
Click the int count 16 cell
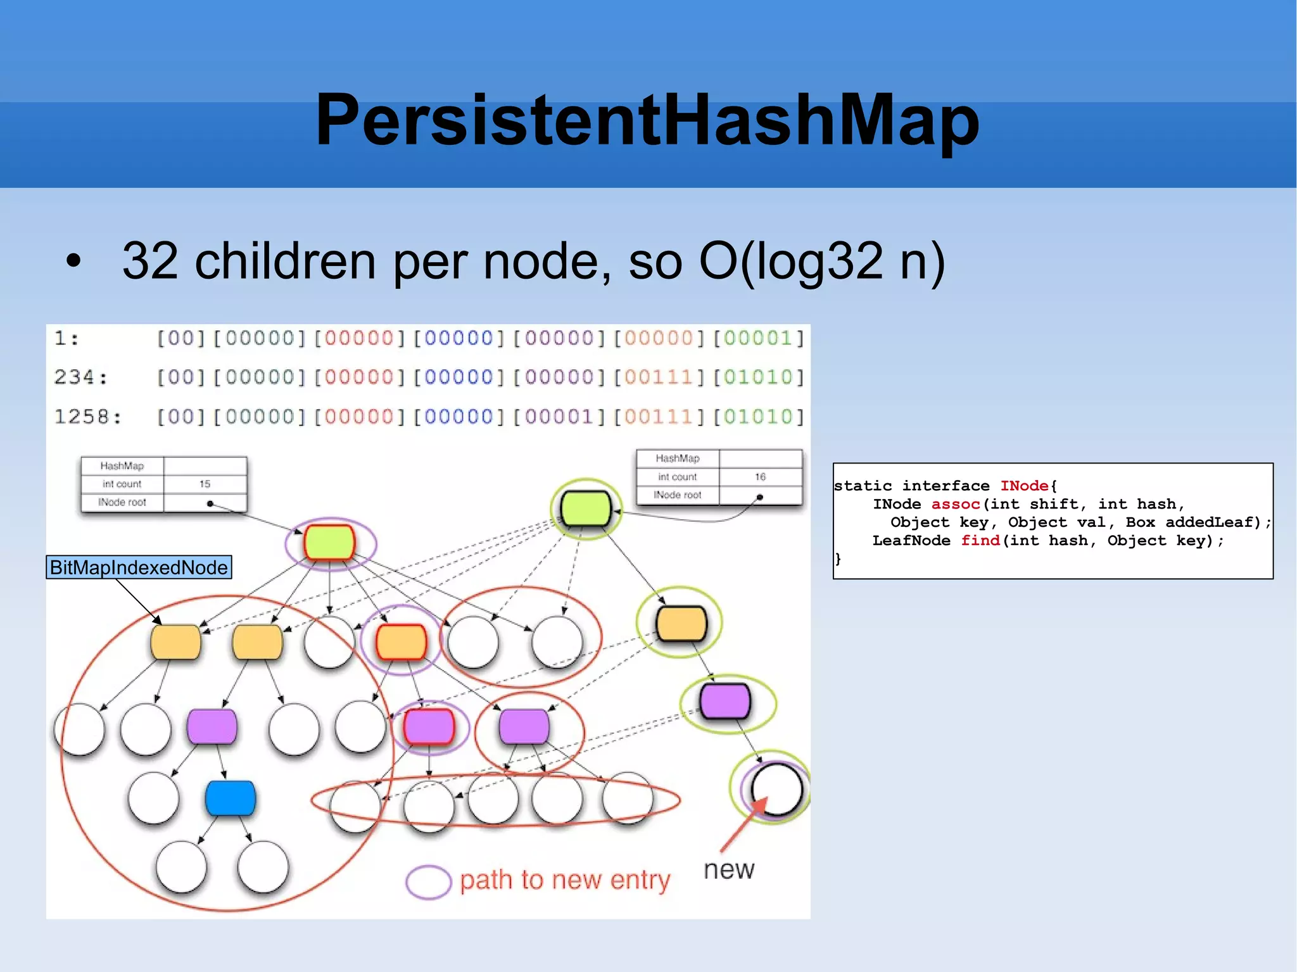pyautogui.click(x=760, y=477)
